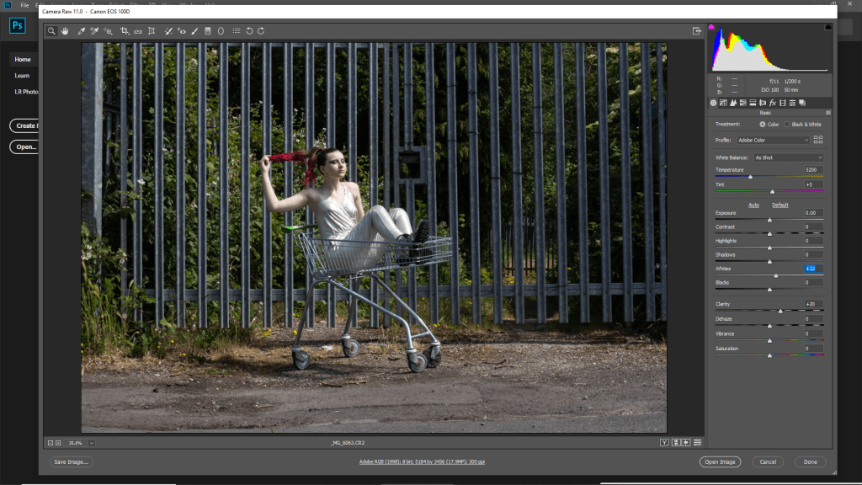Switch to Learn in Photoshop sidebar

[22, 76]
